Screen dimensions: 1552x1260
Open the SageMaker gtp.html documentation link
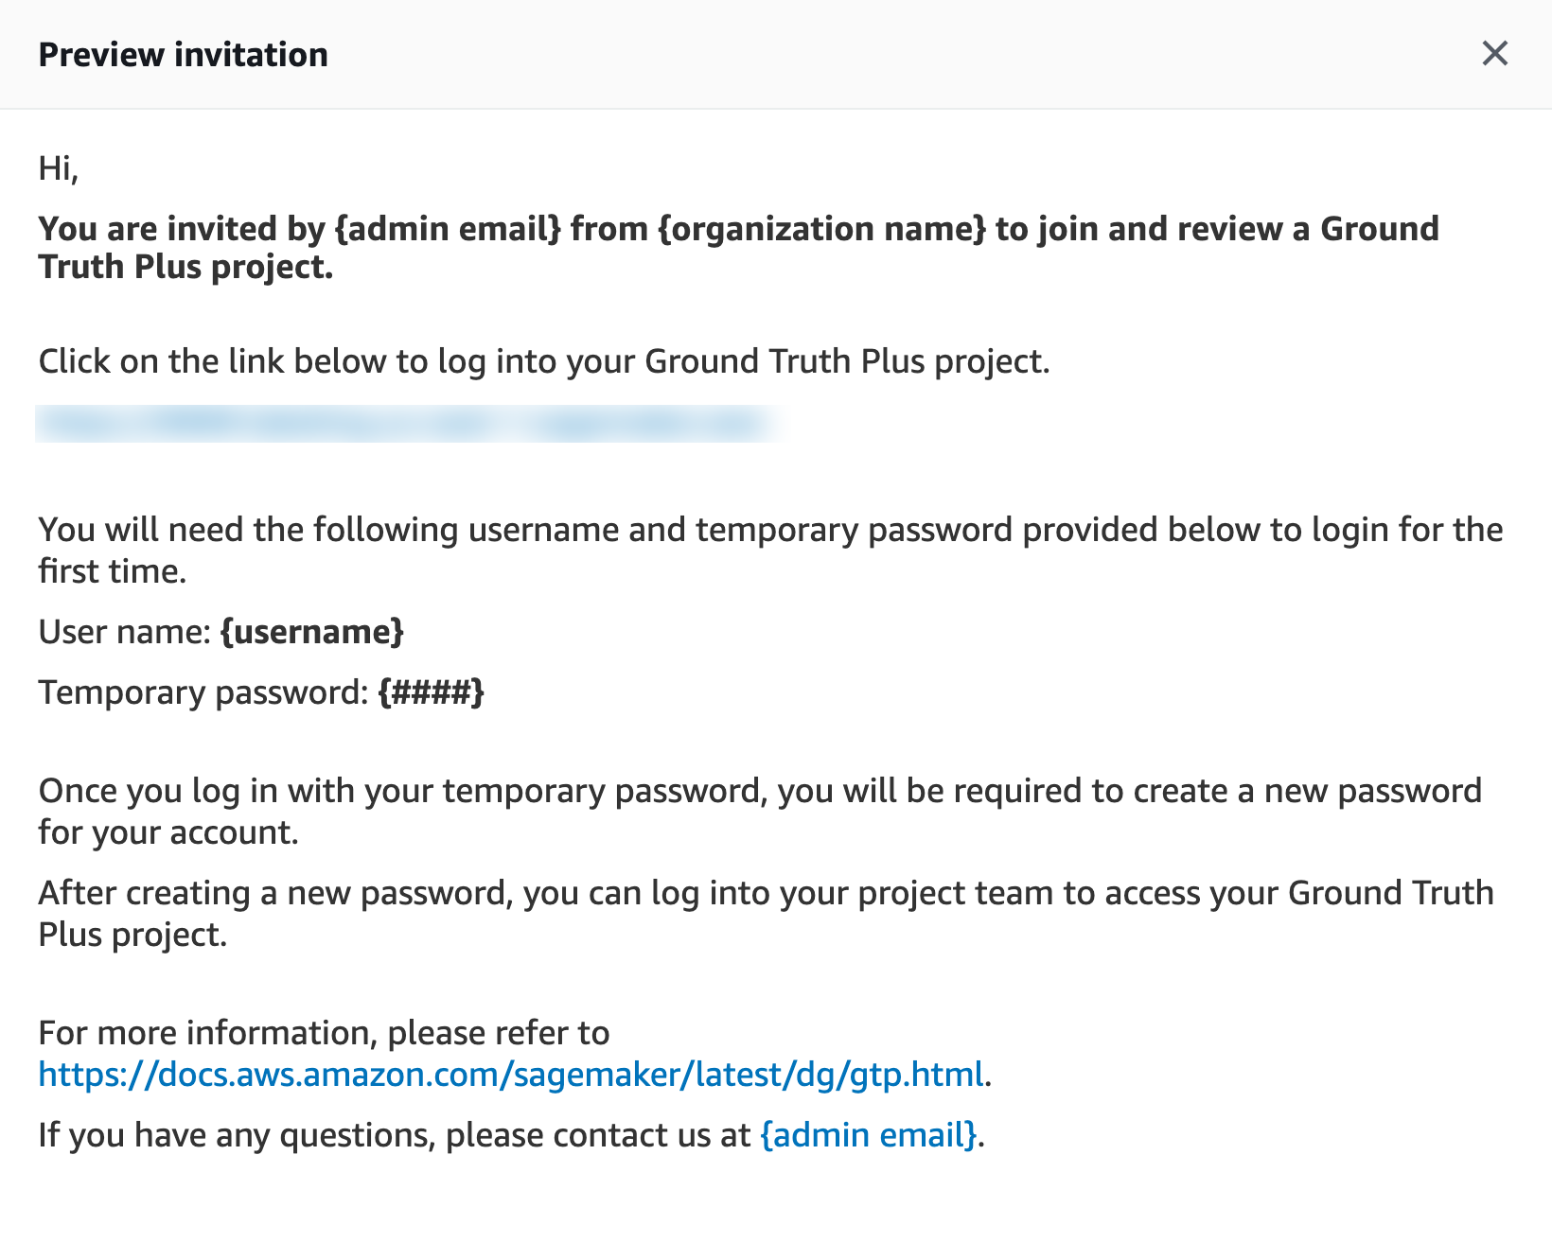[x=511, y=1075]
